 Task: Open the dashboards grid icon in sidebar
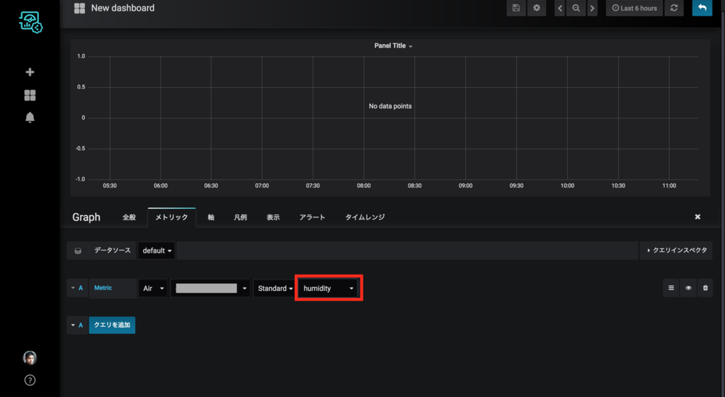point(30,96)
